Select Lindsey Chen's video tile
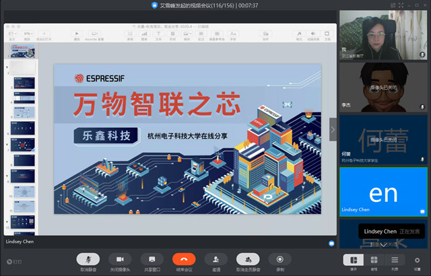 383,192
